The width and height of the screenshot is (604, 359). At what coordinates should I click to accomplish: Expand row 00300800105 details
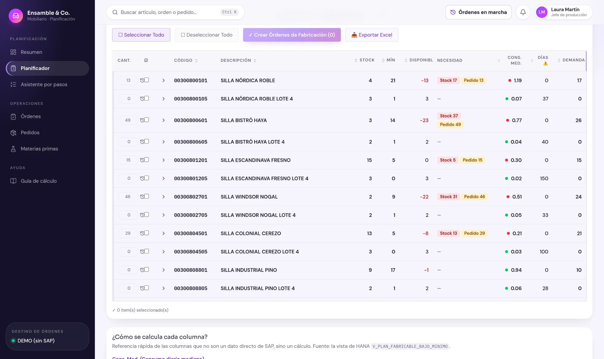point(163,99)
